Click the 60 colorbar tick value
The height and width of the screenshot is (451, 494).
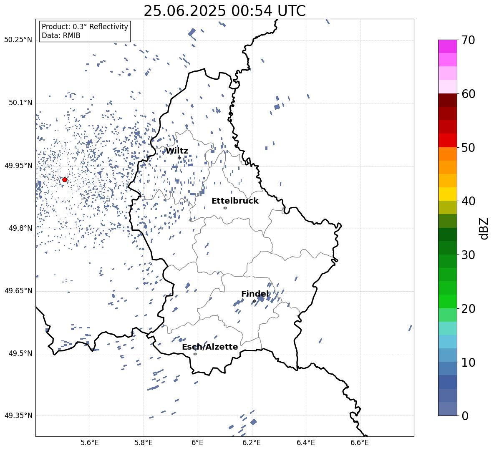coord(468,94)
